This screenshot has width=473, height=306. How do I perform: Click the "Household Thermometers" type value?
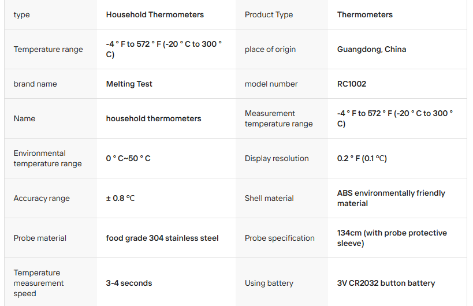(x=155, y=15)
